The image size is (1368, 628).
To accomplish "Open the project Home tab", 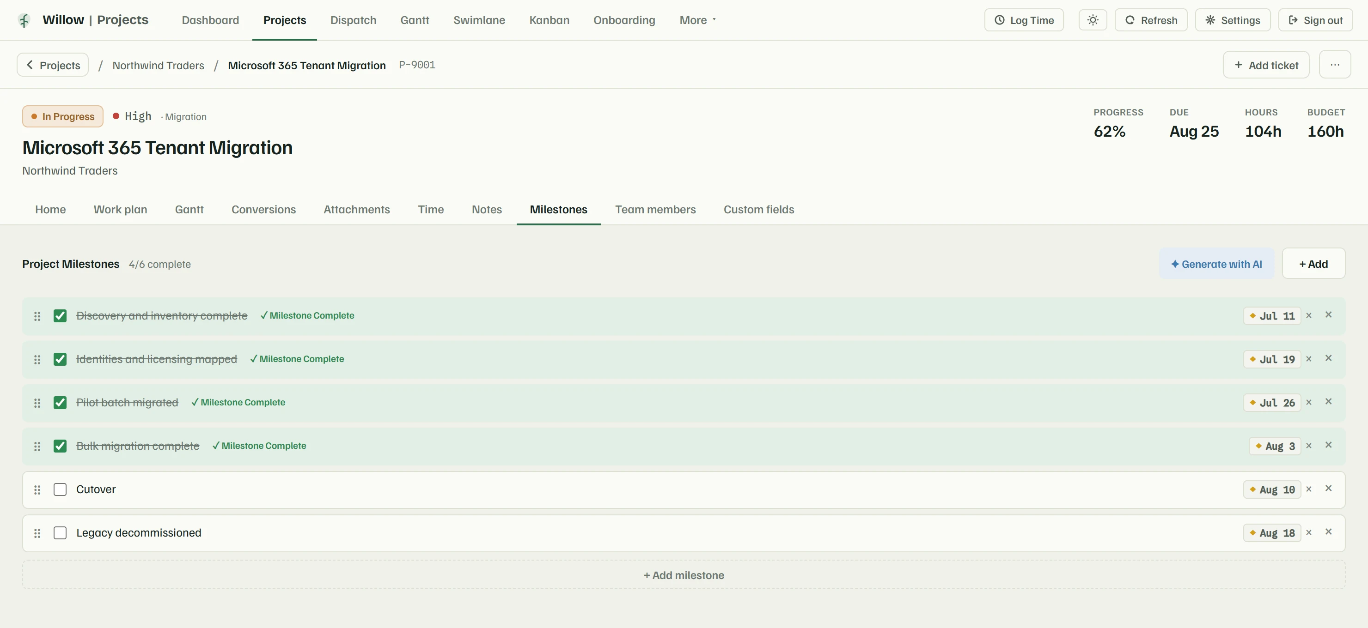I will point(50,210).
